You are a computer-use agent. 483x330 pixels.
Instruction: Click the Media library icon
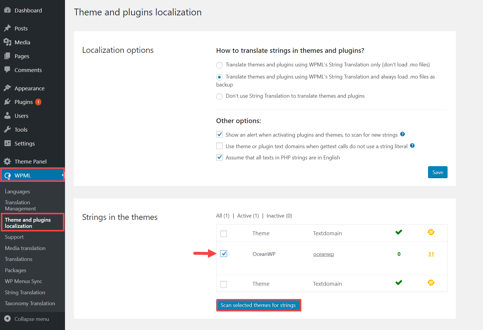[7, 42]
